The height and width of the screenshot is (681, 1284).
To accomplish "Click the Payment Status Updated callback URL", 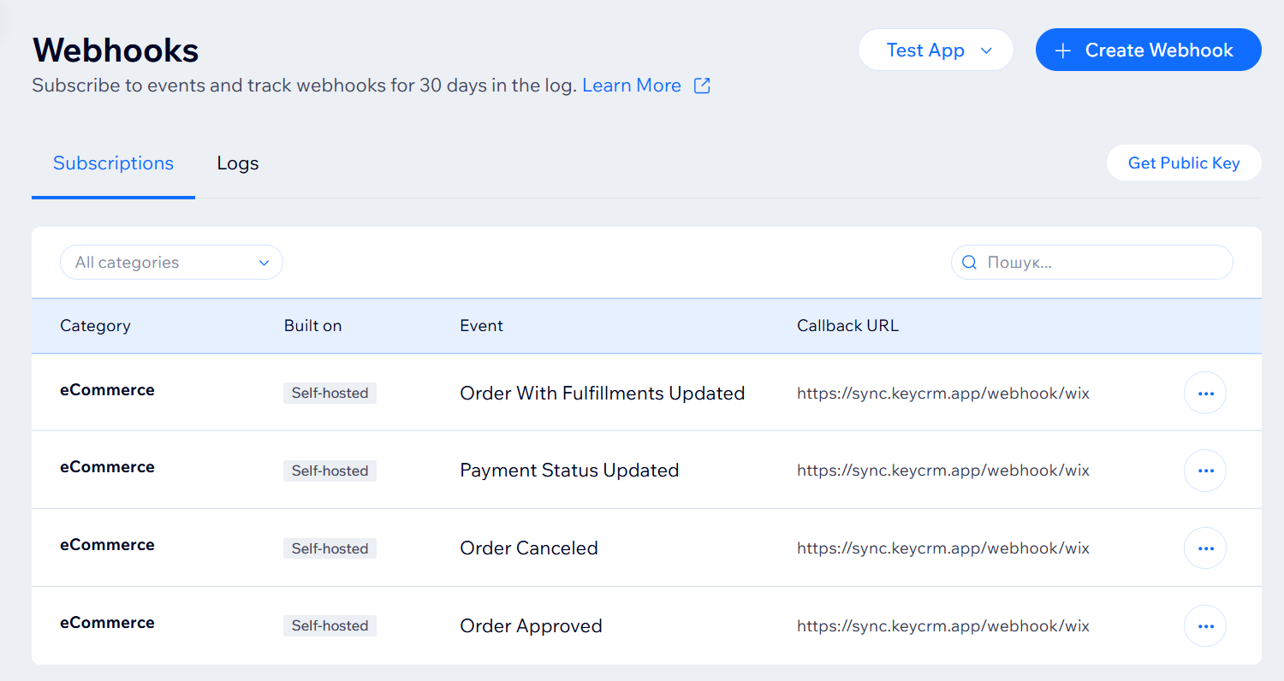I will [942, 471].
